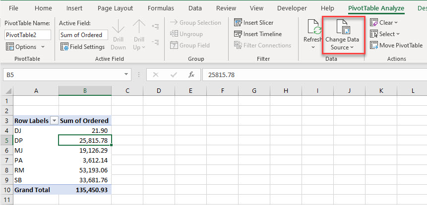Open the Page Layout tab

coord(115,8)
